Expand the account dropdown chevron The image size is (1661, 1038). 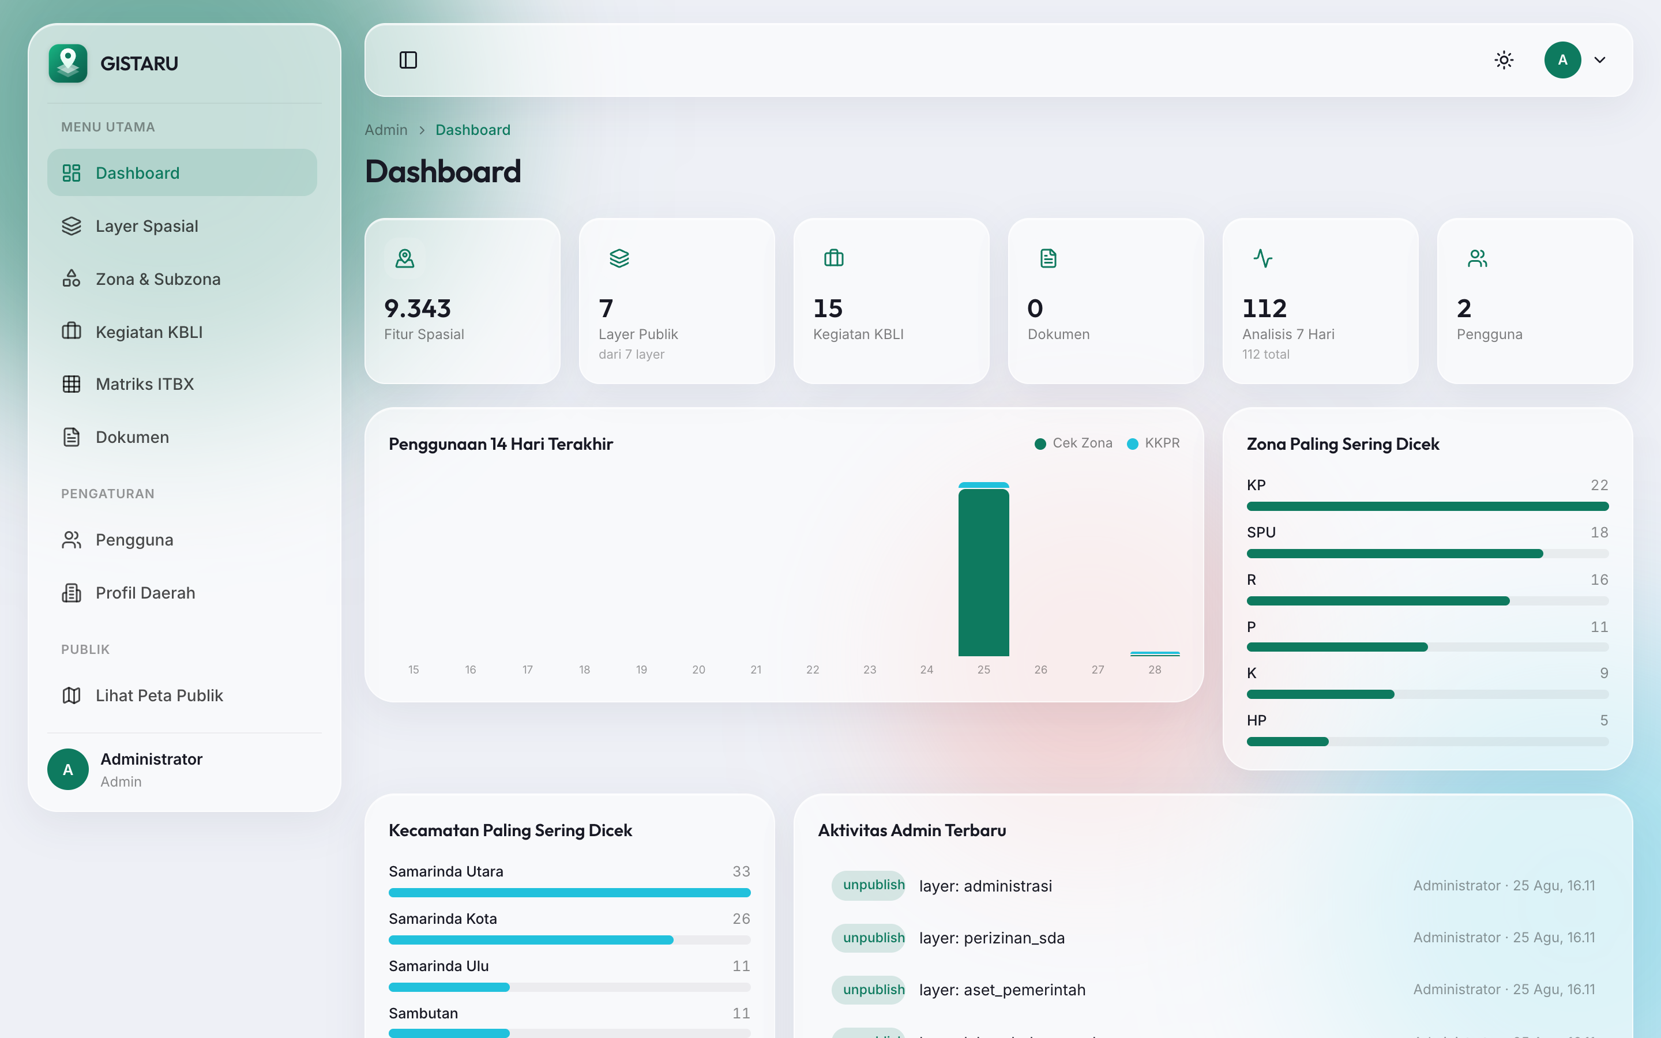pyautogui.click(x=1600, y=60)
